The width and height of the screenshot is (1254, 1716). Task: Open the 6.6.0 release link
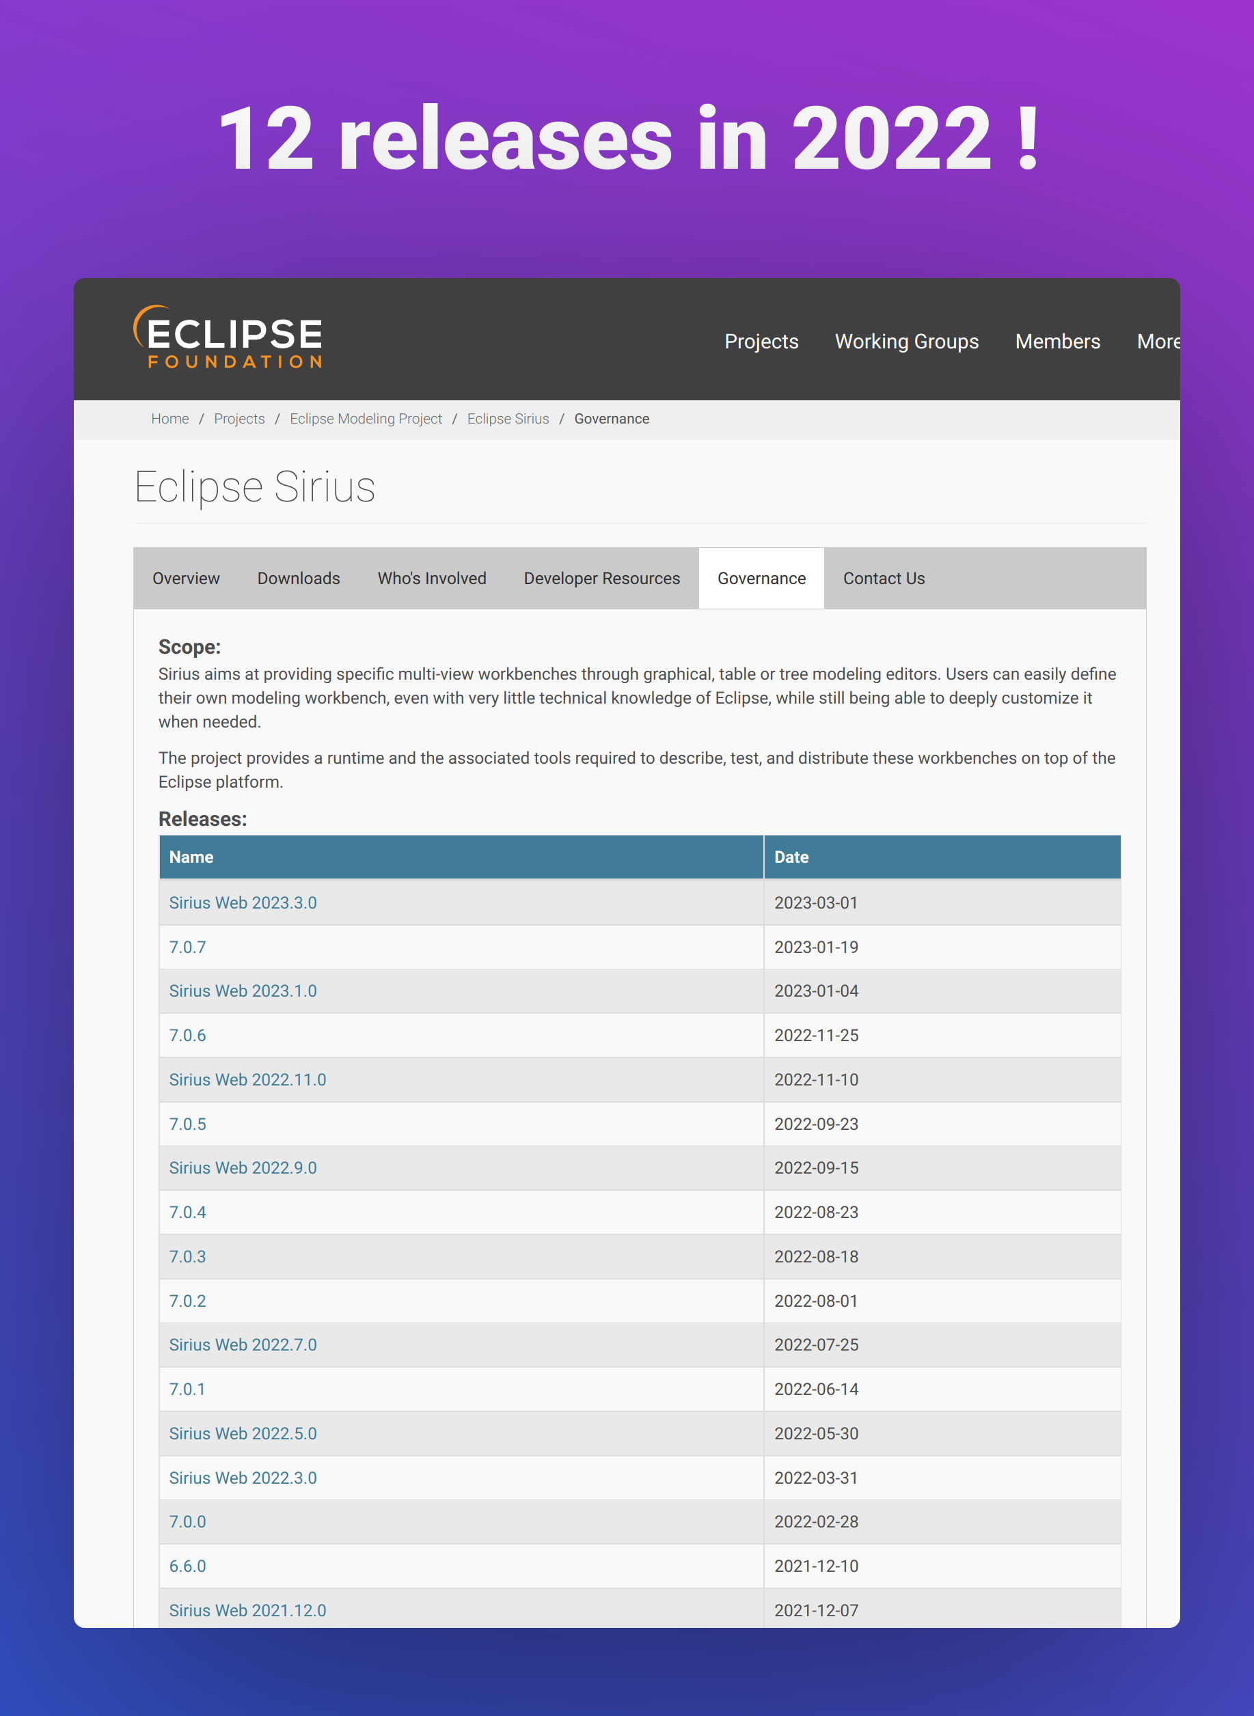(187, 1566)
